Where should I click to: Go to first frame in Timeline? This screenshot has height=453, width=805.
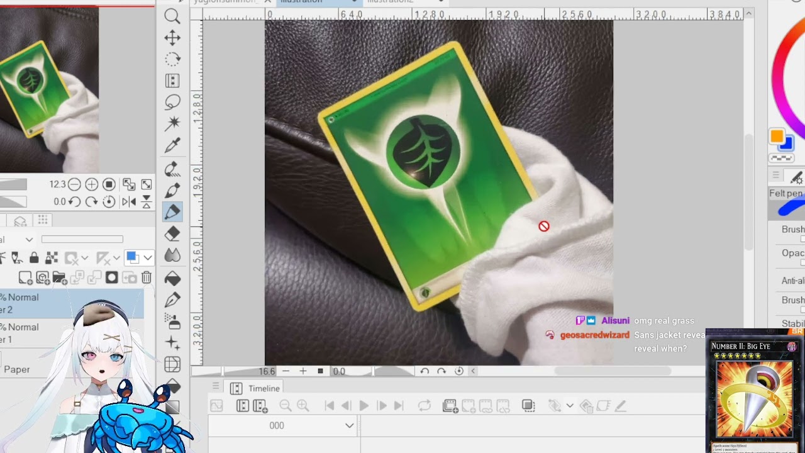329,406
